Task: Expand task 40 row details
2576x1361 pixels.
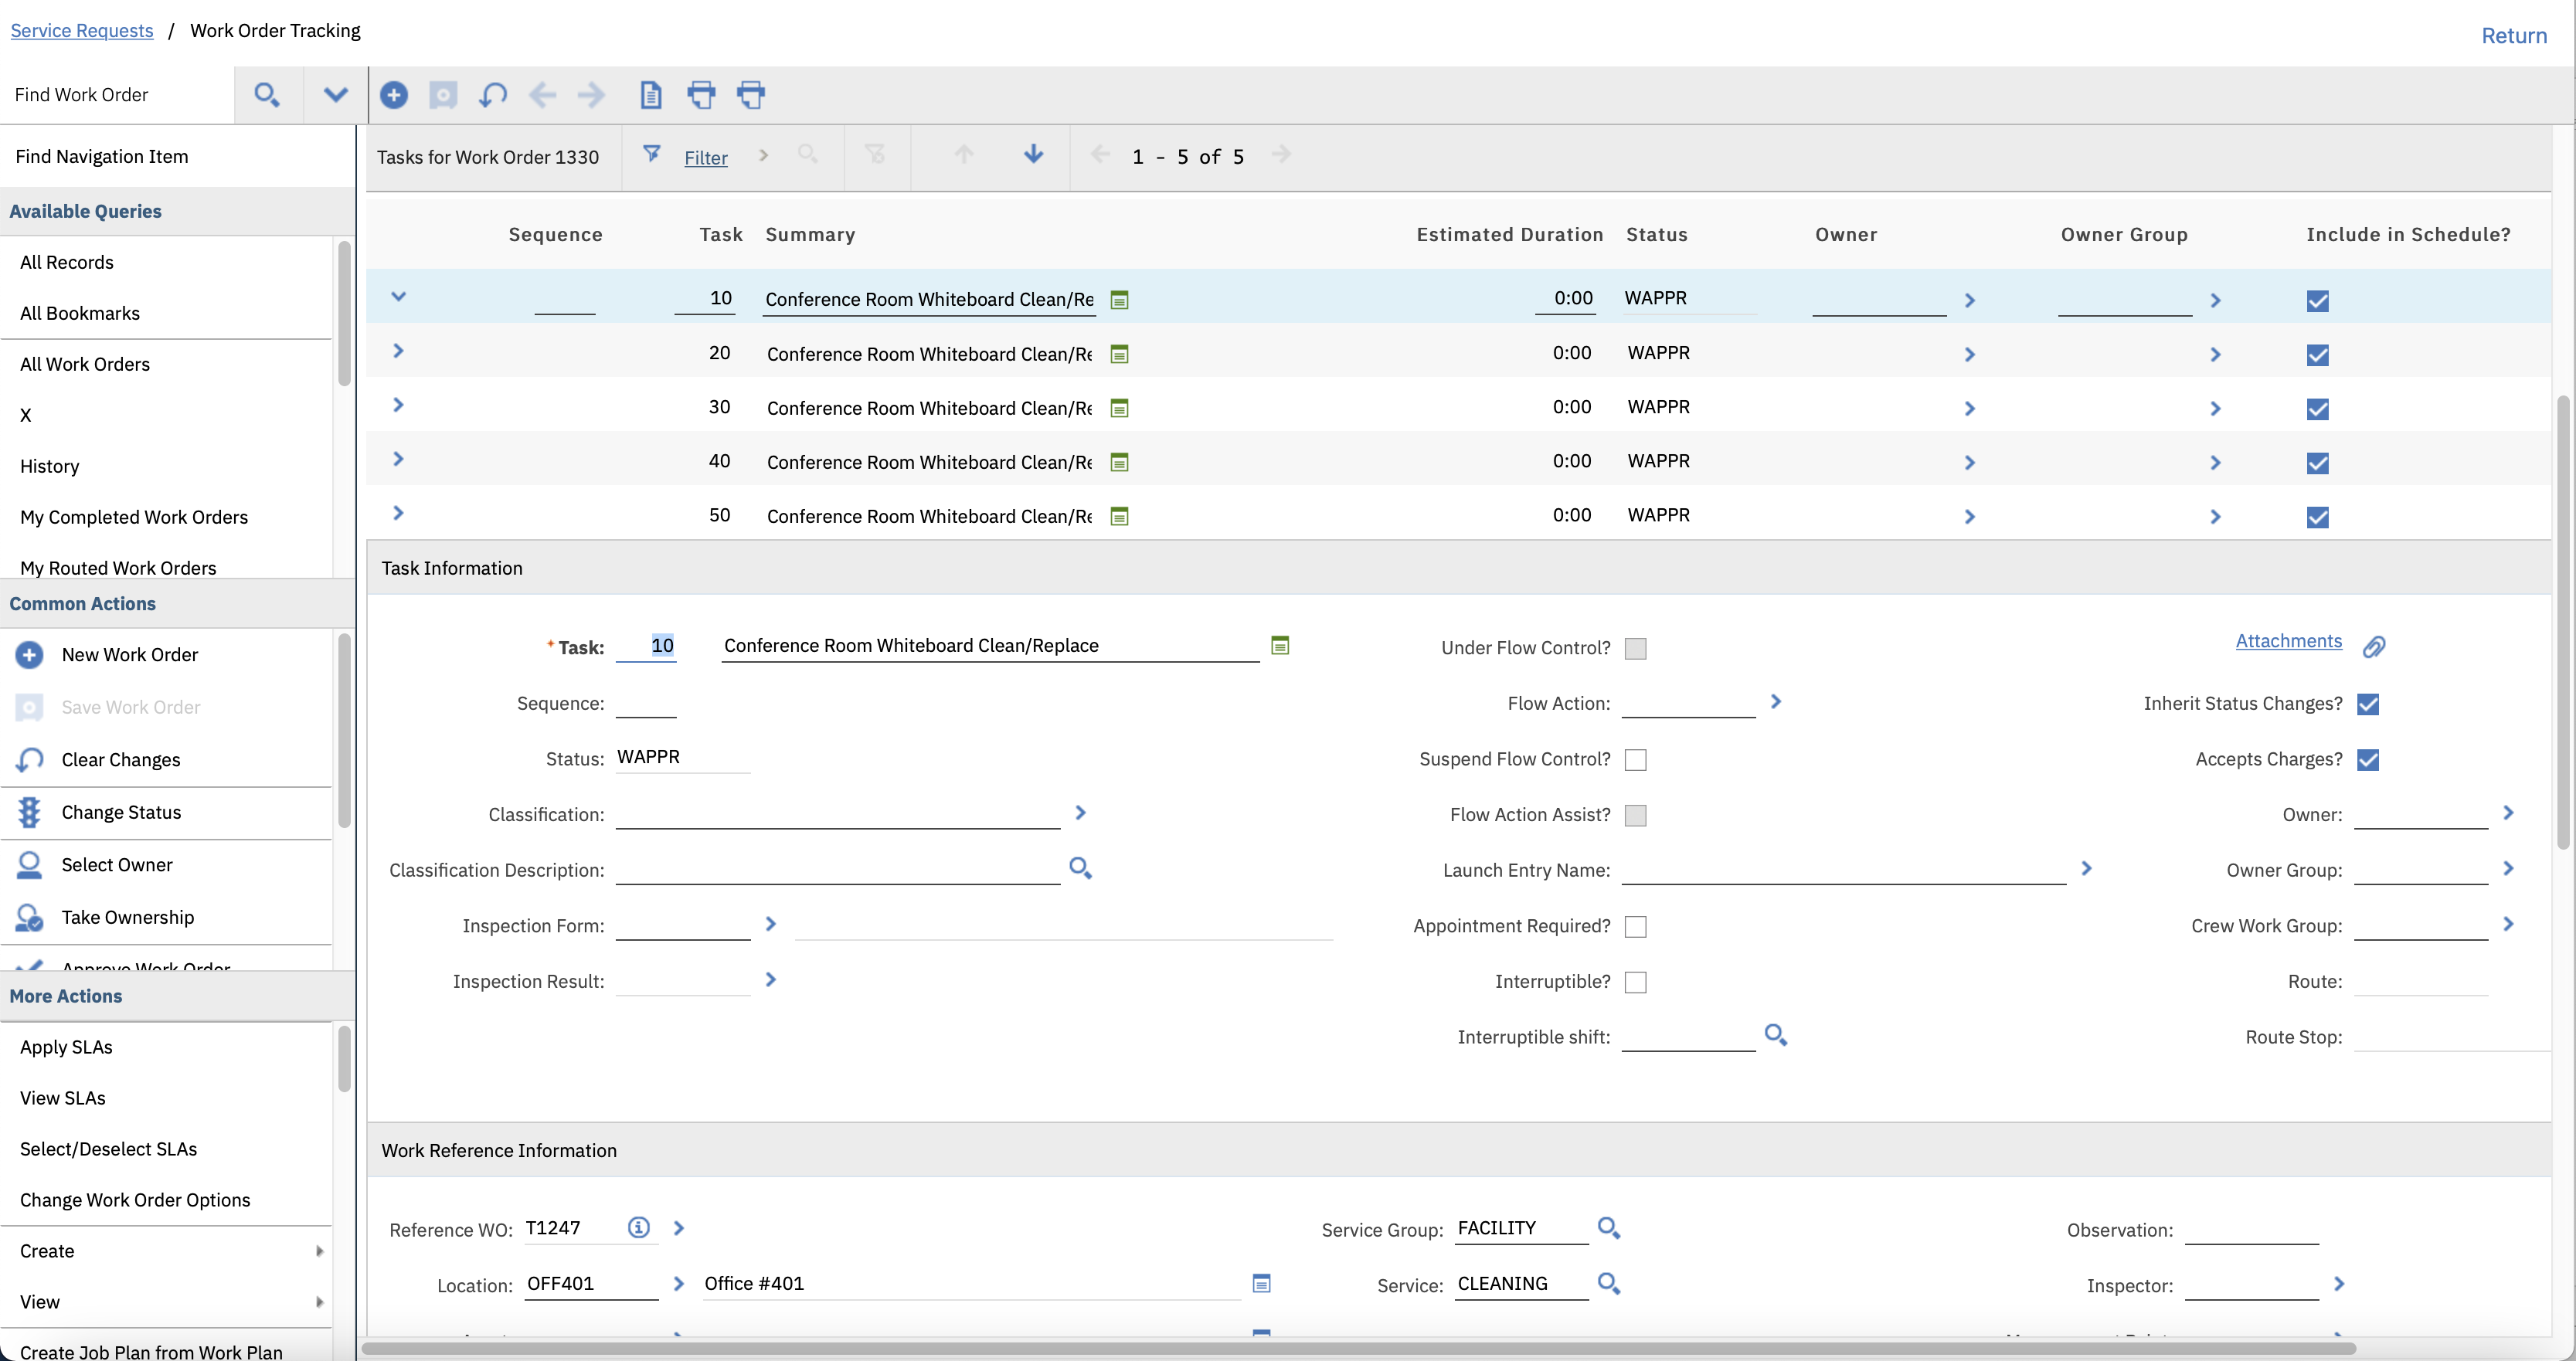Action: click(398, 459)
